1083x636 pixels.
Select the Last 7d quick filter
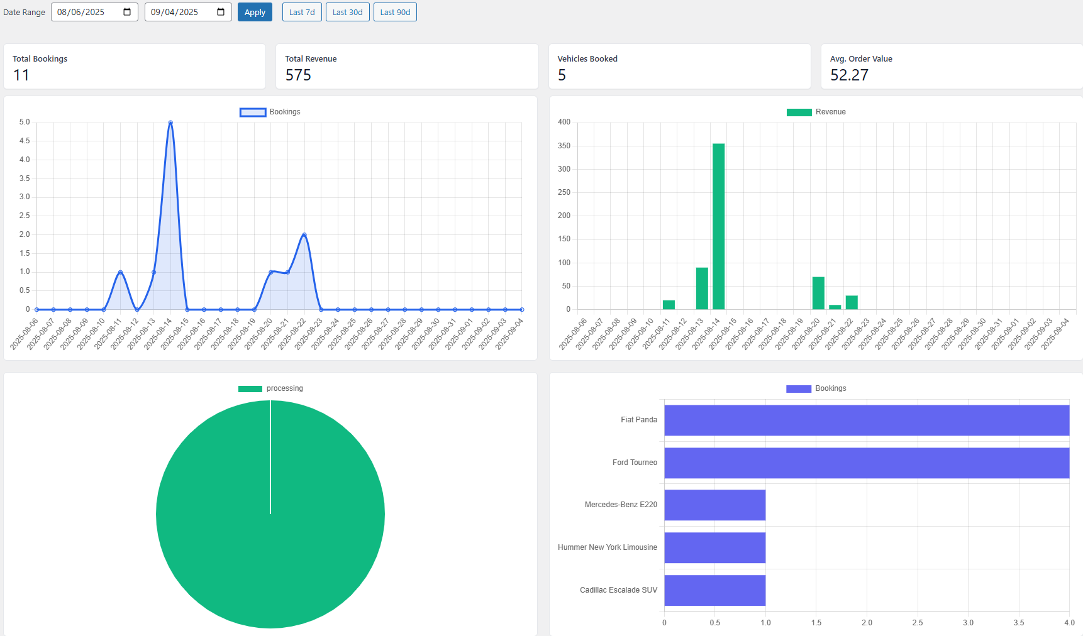302,12
